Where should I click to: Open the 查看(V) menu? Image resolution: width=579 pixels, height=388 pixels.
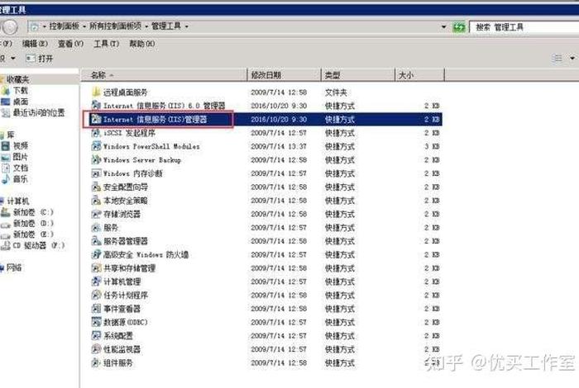[x=70, y=44]
